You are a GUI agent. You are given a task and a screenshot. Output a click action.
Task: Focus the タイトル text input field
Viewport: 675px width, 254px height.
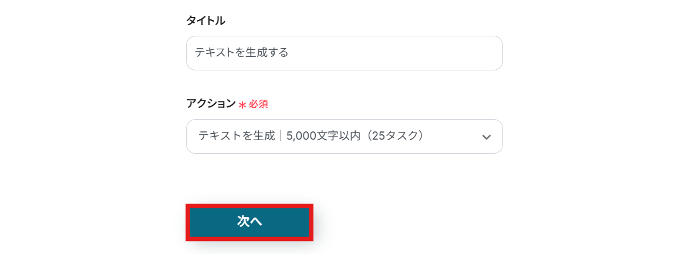pyautogui.click(x=344, y=53)
